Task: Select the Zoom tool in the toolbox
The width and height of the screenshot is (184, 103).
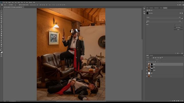Action: [x=1, y=46]
